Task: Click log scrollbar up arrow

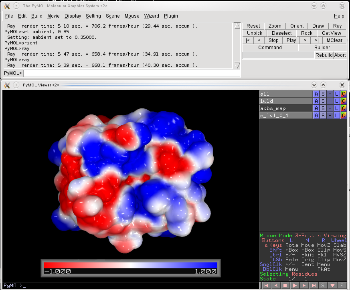Action: tap(237, 26)
